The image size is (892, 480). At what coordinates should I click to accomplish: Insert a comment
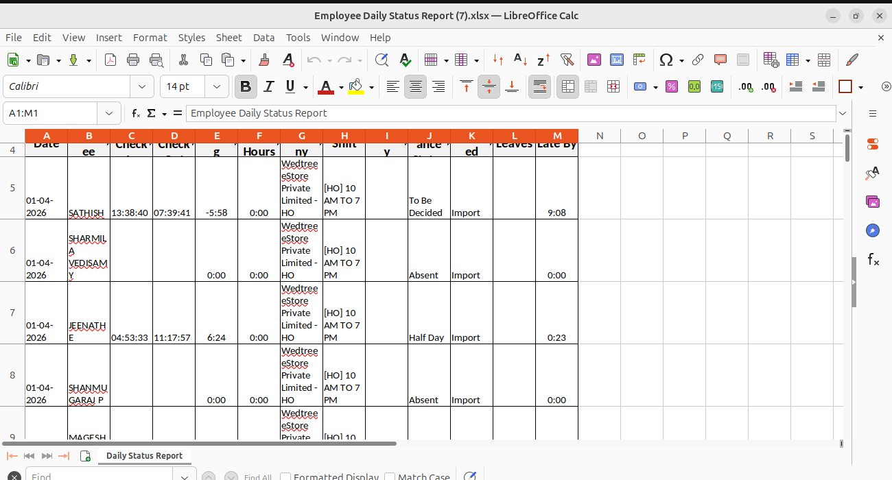(x=720, y=60)
